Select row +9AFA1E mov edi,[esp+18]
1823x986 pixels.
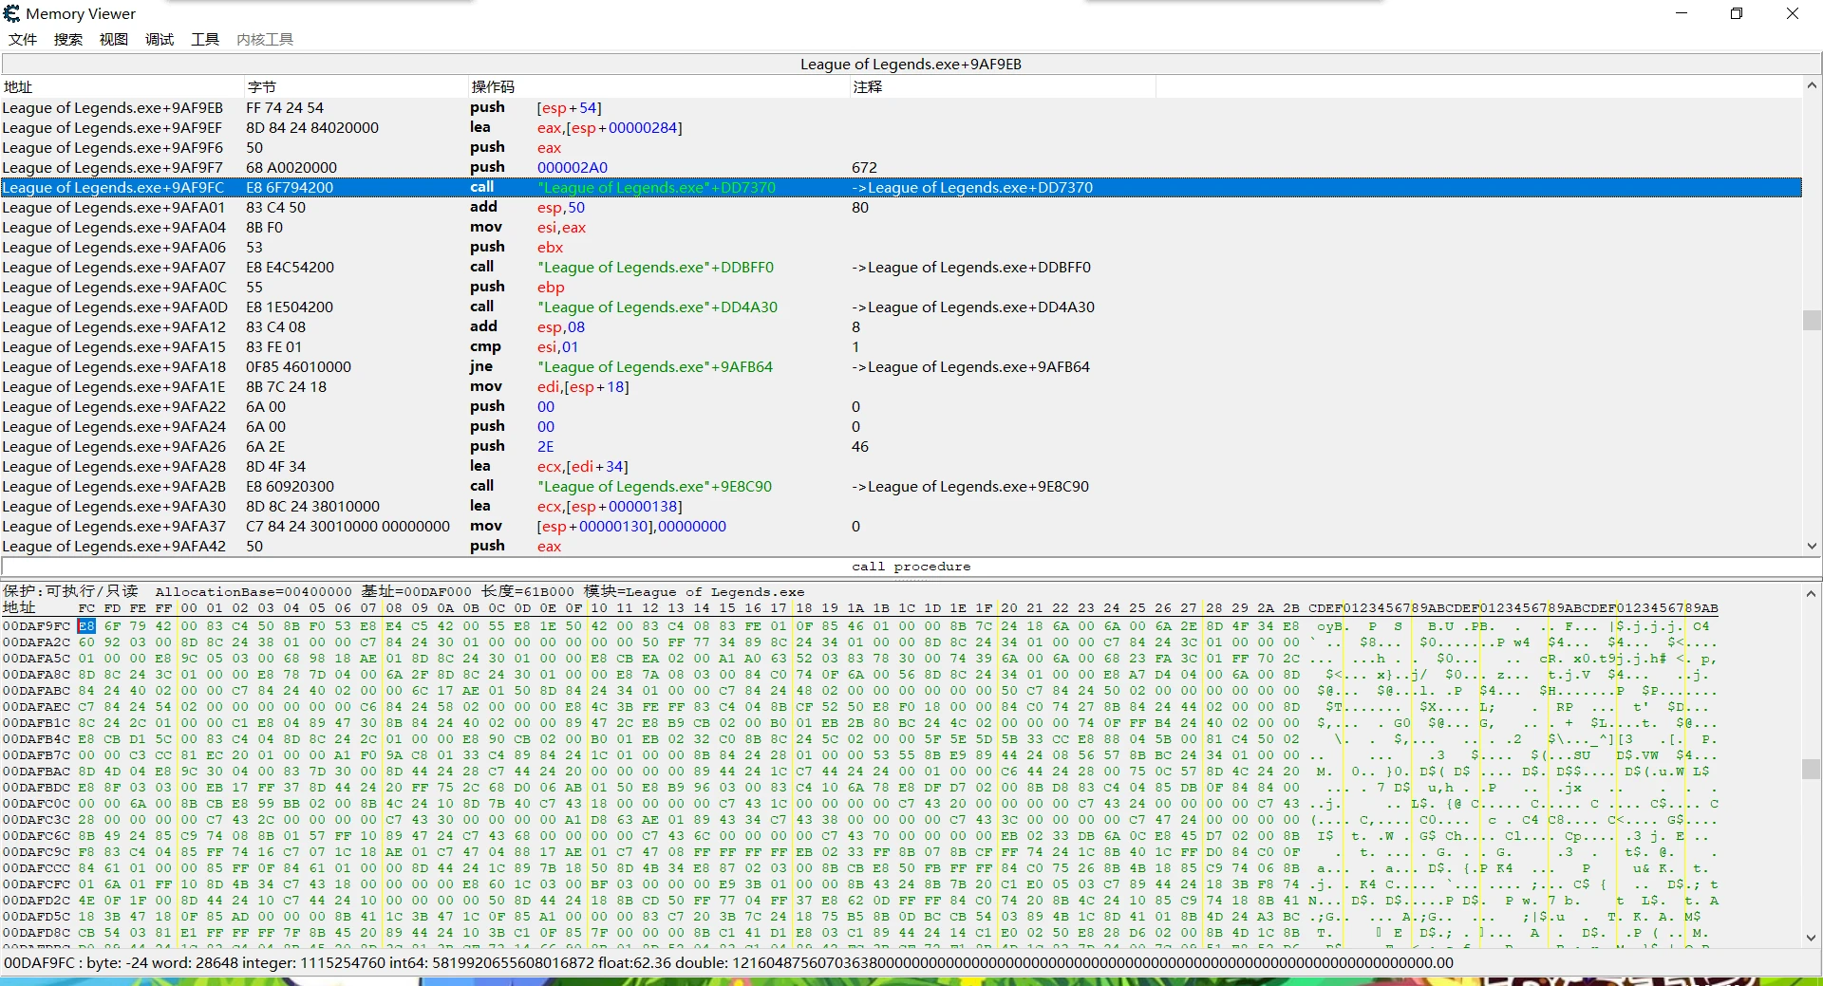pos(901,386)
